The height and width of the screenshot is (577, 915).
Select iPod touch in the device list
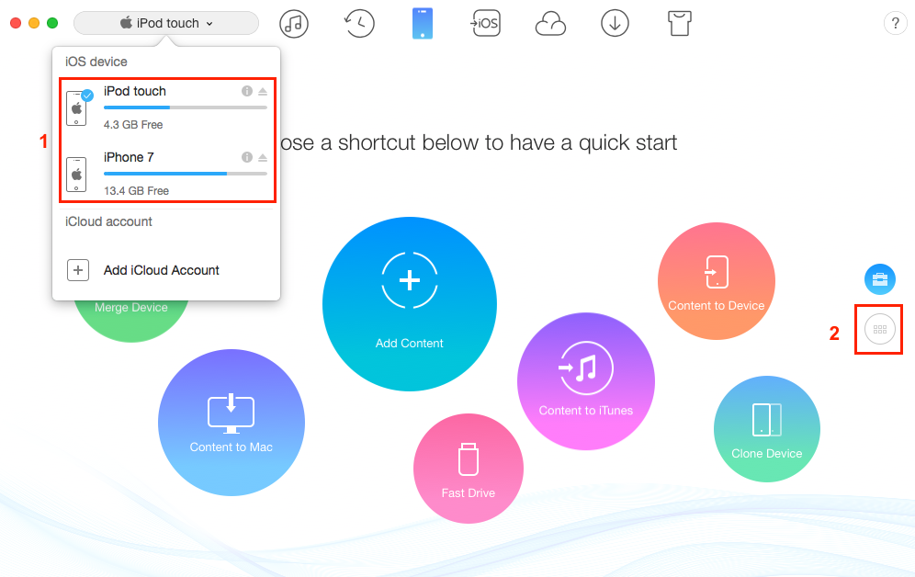(167, 107)
